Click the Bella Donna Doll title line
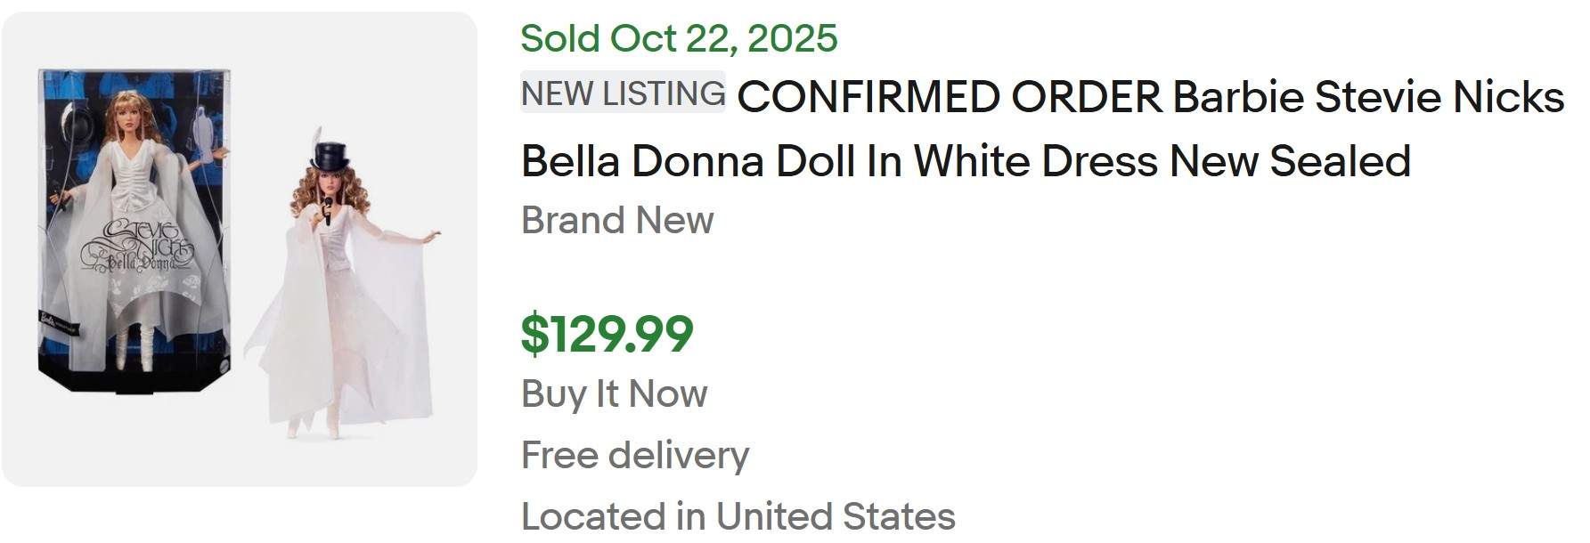This screenshot has width=1590, height=543. 966,161
